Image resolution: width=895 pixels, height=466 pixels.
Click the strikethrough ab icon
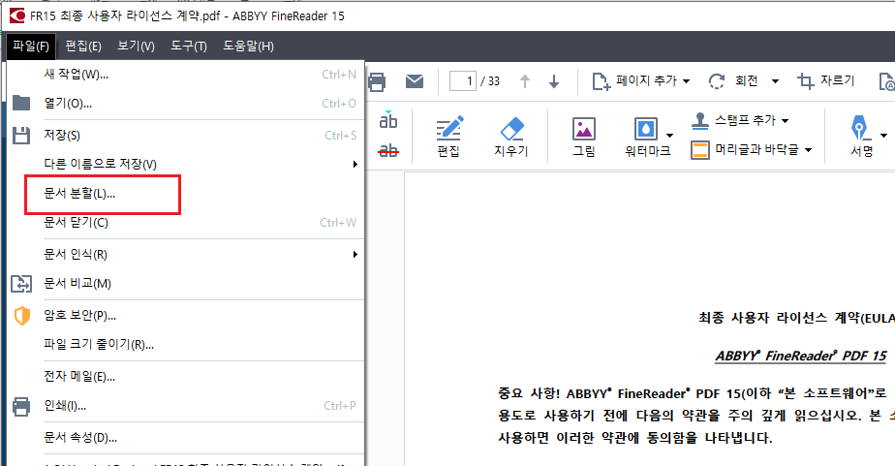pyautogui.click(x=388, y=150)
